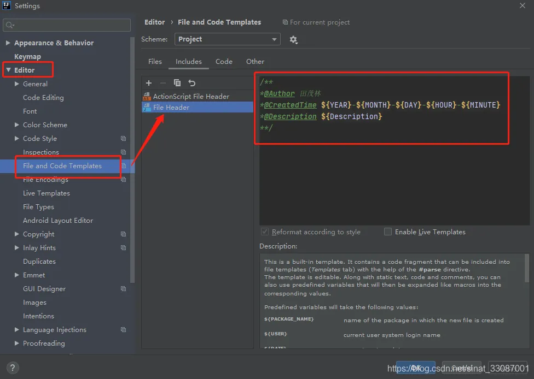Image resolution: width=534 pixels, height=379 pixels.
Task: Click ActionScript File Header template icon
Action: 147,97
